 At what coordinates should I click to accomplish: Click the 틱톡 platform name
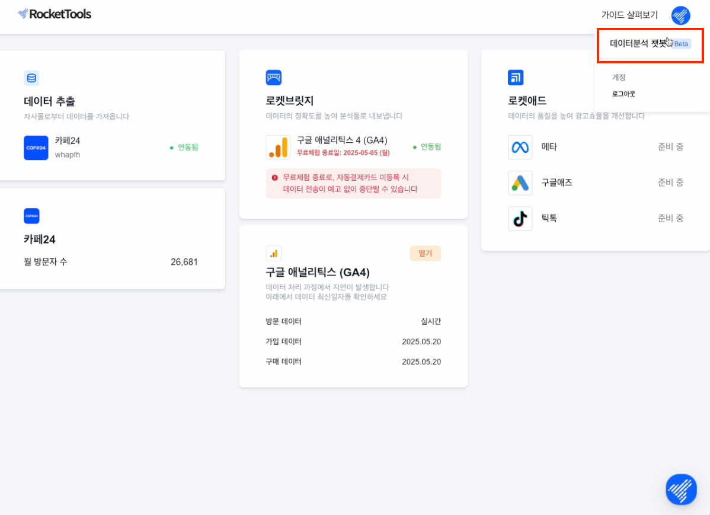549,218
